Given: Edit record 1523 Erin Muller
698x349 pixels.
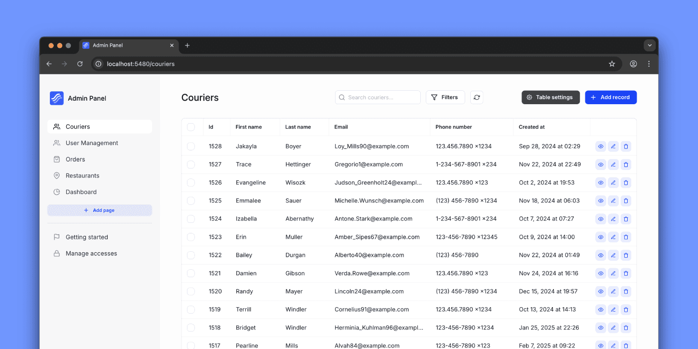Looking at the screenshot, I should (613, 237).
